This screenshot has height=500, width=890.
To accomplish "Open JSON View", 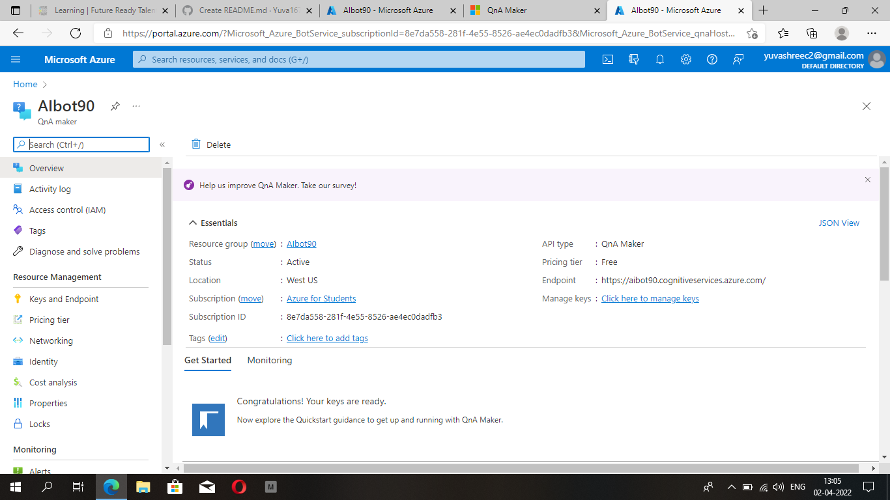I will [839, 223].
